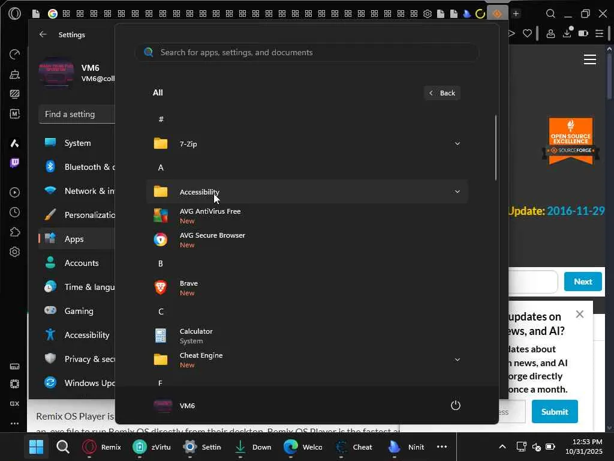614x461 pixels.
Task: Click the taskbar Search icon
Action: coord(62,447)
